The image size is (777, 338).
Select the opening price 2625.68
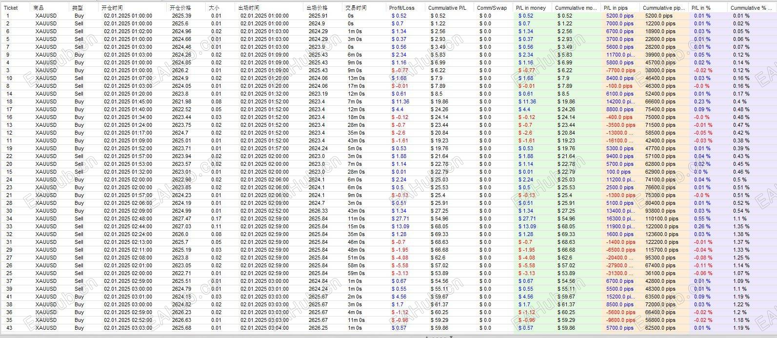[x=181, y=328]
